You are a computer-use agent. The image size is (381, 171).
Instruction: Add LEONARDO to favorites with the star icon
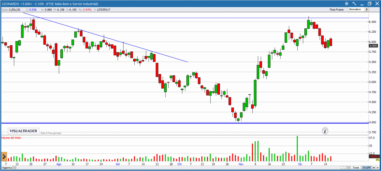tap(347, 3)
